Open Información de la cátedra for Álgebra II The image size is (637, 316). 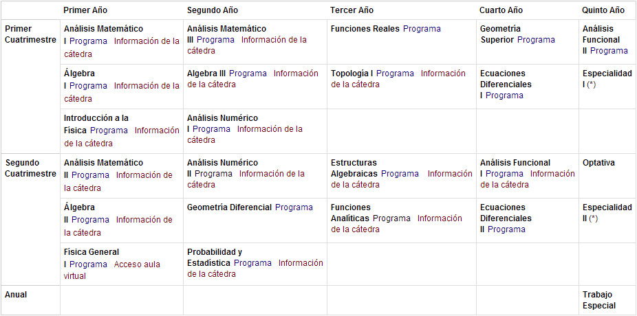tap(118, 226)
